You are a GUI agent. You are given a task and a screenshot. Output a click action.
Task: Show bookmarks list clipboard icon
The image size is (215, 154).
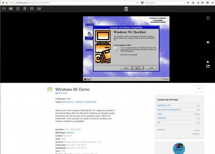(203, 3)
